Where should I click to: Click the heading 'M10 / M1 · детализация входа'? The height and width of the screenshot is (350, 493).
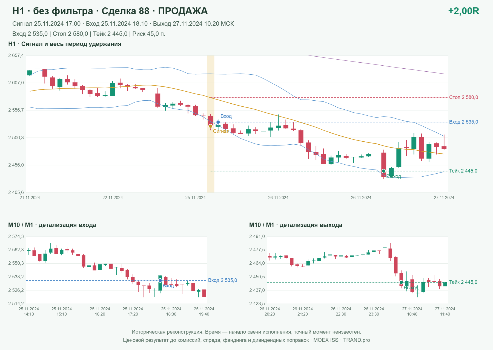[52, 225]
